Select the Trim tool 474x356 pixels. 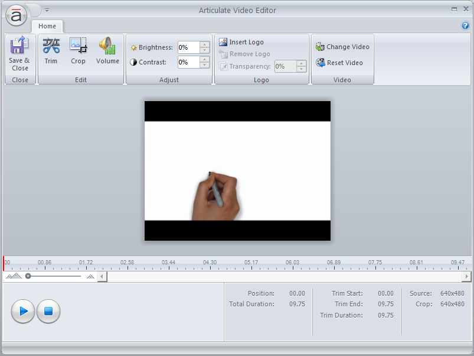[51, 51]
